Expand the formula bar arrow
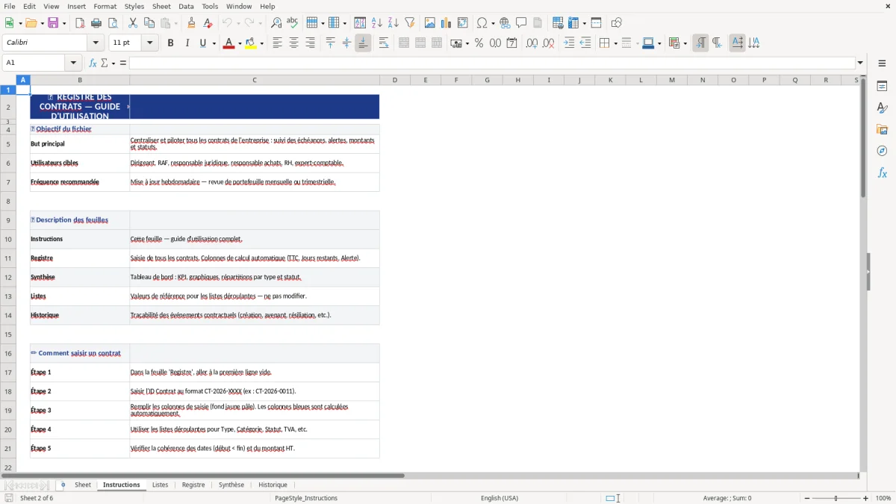The height and width of the screenshot is (504, 896). [x=860, y=63]
